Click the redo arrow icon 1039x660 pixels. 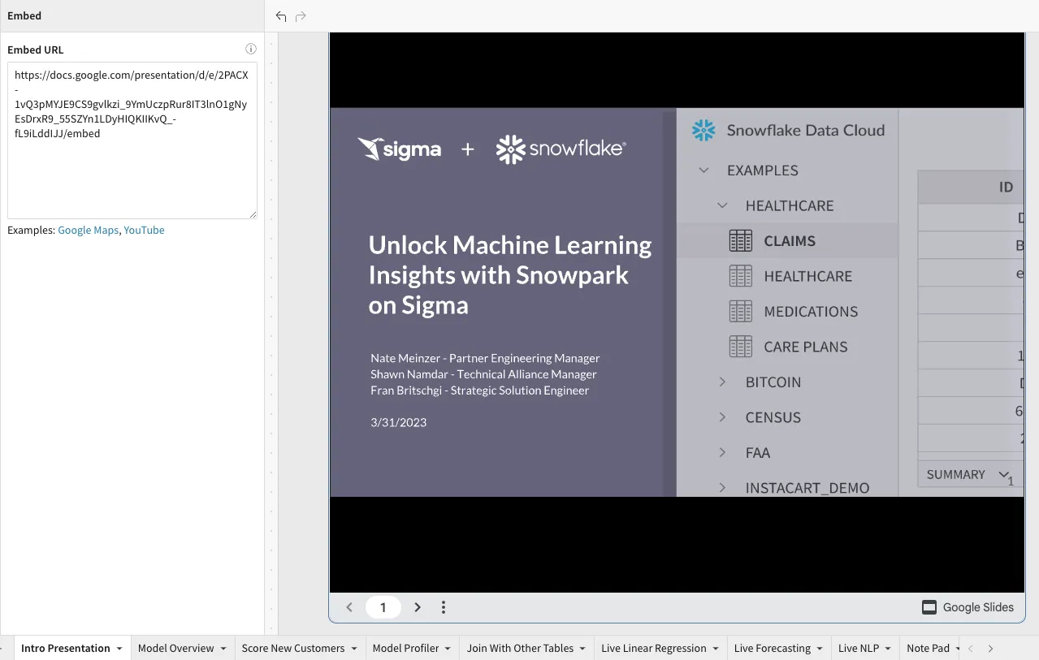[301, 16]
